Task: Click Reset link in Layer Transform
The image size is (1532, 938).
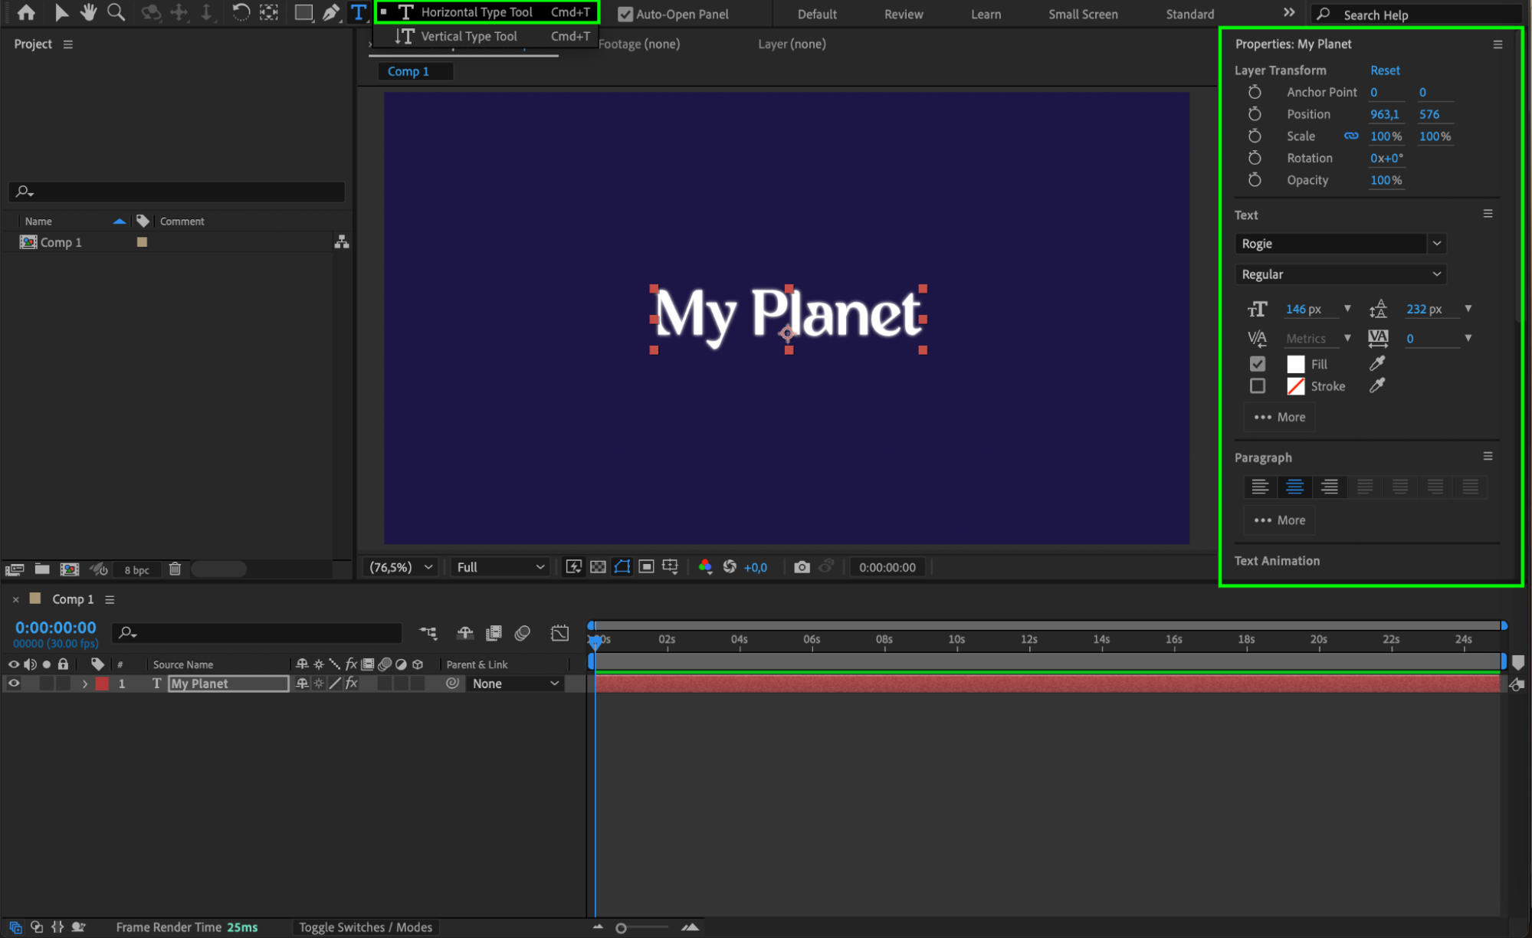Action: coord(1385,70)
